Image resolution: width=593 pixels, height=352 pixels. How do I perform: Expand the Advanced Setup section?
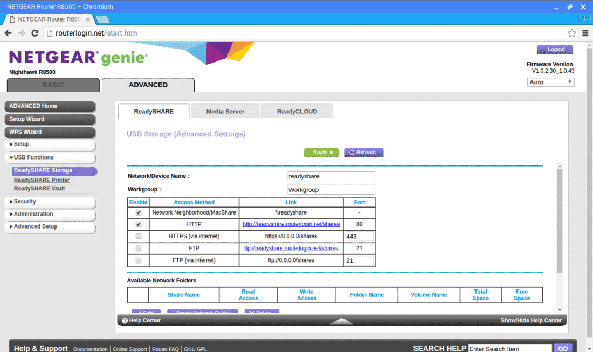coord(50,227)
